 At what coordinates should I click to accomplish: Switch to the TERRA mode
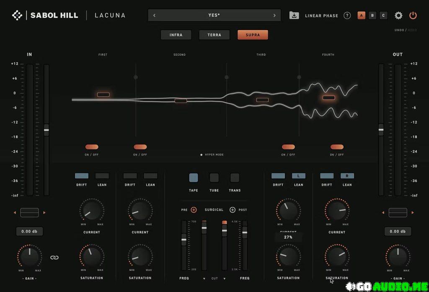[214, 35]
